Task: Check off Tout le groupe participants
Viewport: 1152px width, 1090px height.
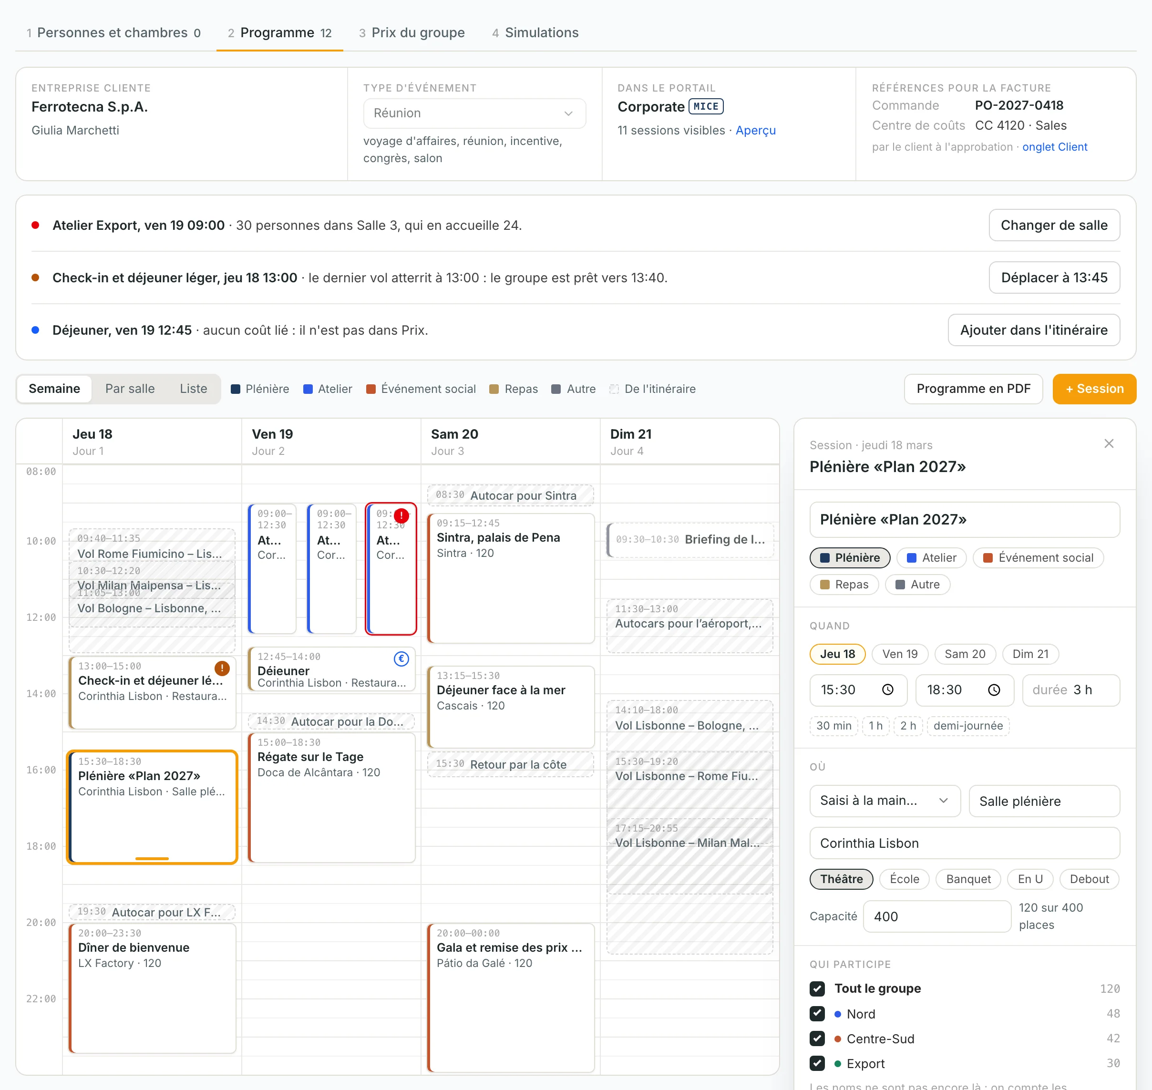Action: [x=817, y=988]
